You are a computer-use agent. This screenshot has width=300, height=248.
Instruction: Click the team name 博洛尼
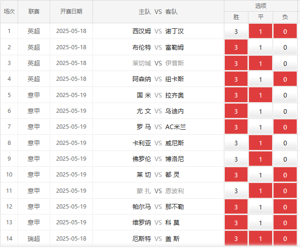pyautogui.click(x=175, y=159)
